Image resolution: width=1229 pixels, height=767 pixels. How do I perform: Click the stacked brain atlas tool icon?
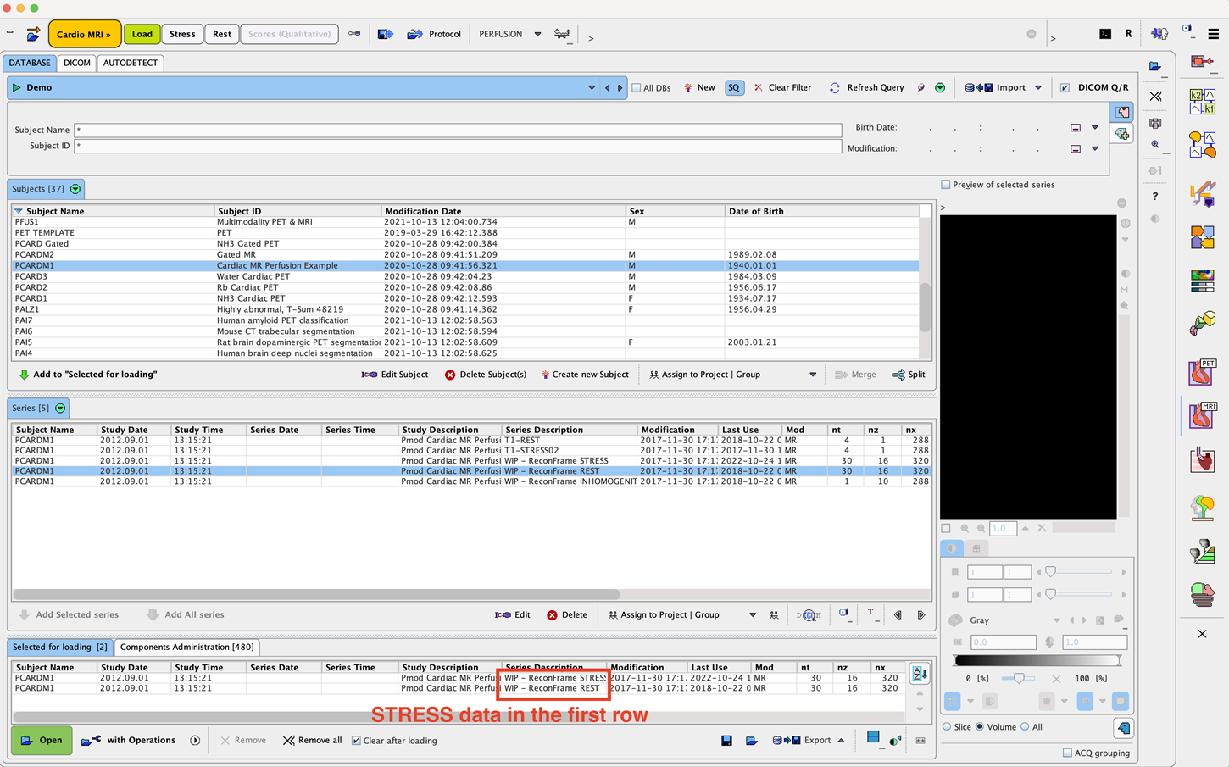click(x=1202, y=594)
